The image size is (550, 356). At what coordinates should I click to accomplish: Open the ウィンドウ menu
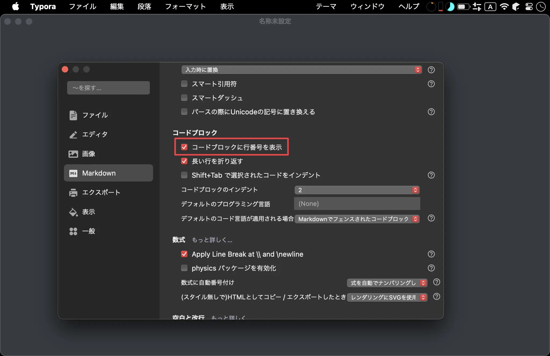[367, 6]
